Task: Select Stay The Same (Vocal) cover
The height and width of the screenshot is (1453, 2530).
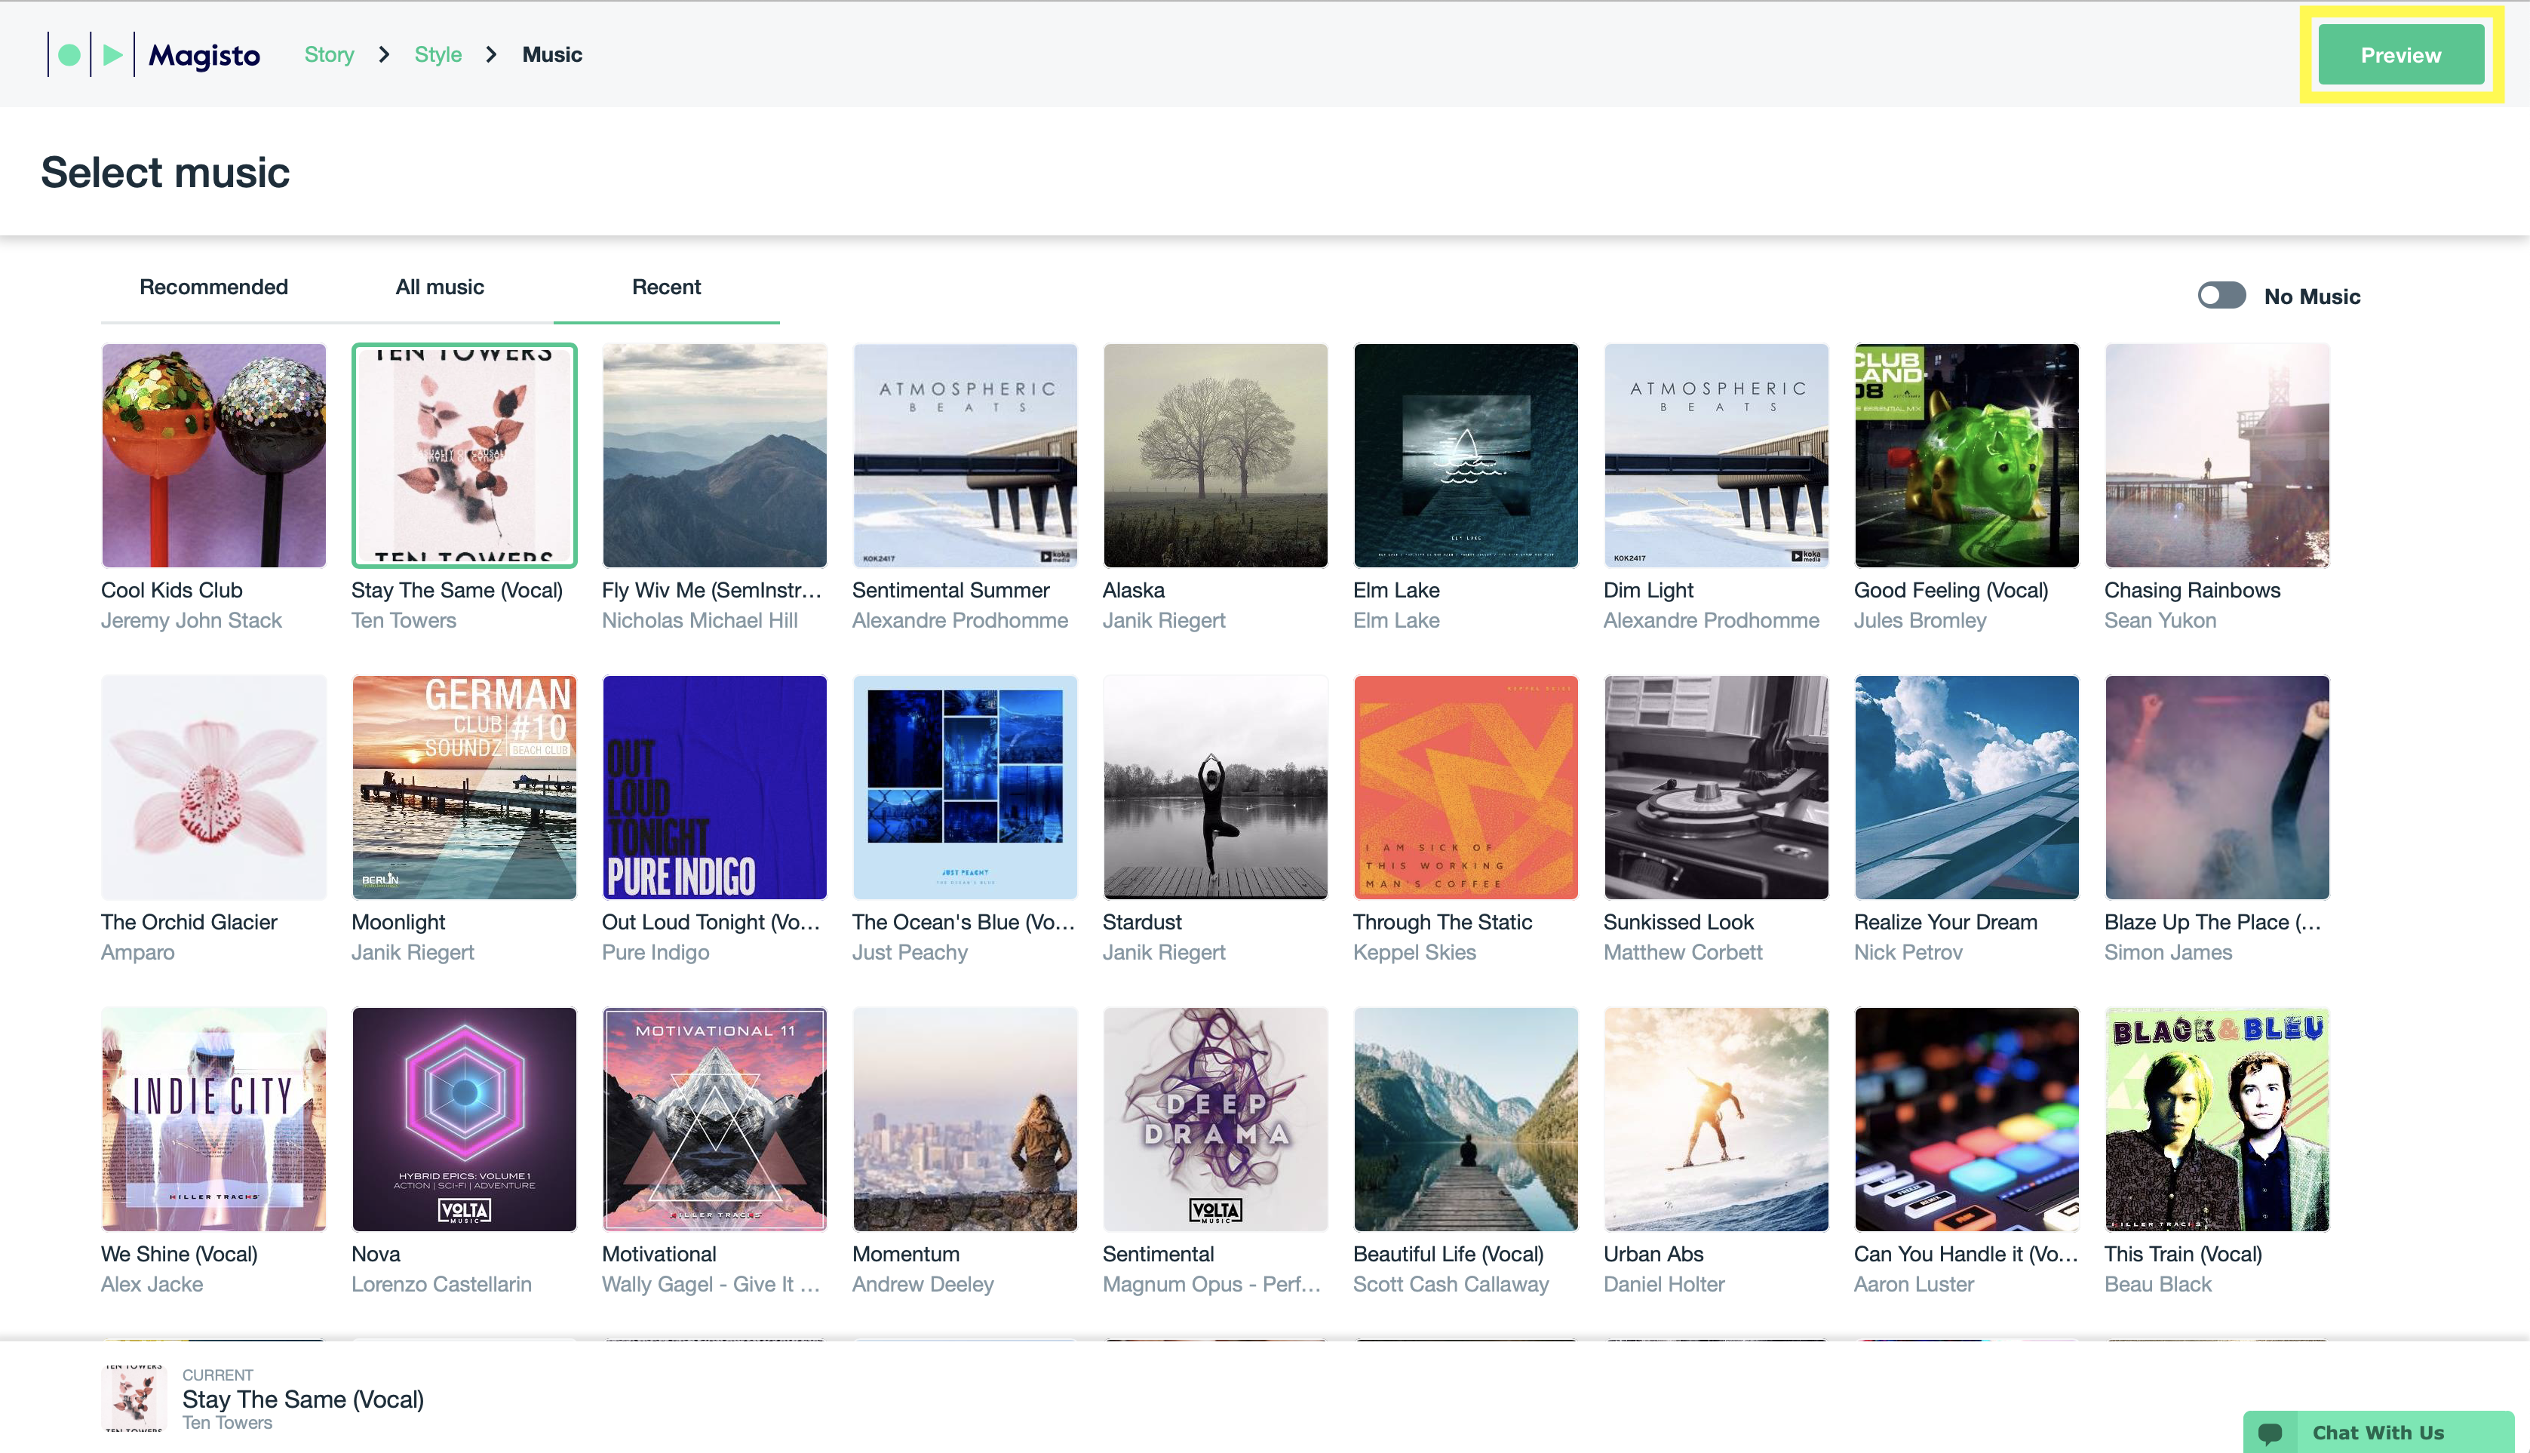Action: (x=464, y=455)
